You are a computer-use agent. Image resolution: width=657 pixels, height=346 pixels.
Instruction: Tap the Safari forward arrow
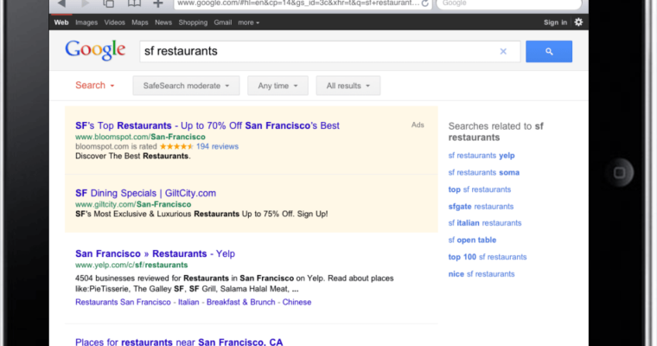[86, 3]
